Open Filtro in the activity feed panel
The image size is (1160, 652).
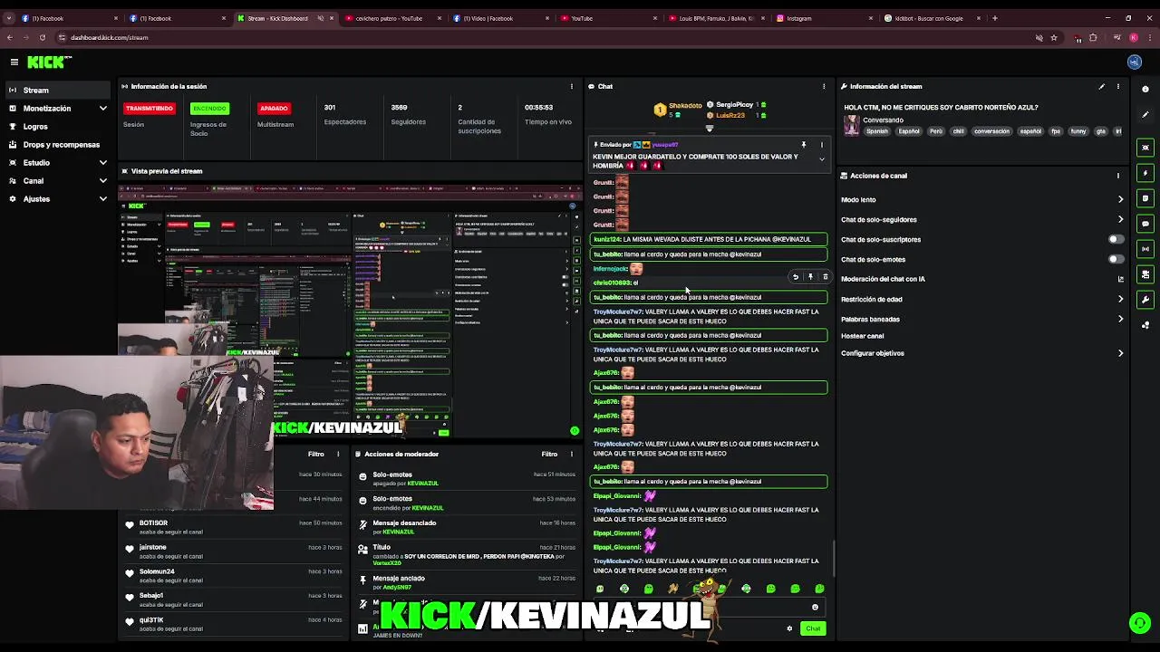(315, 454)
